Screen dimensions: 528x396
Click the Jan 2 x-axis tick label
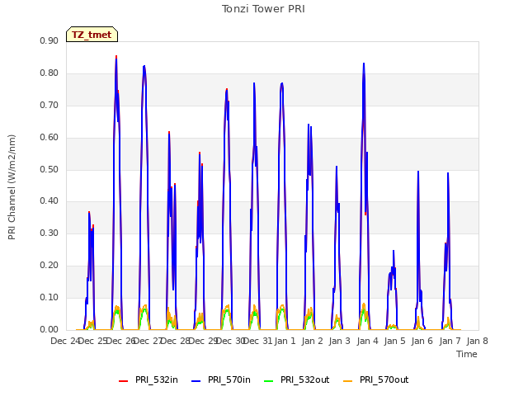click(313, 341)
